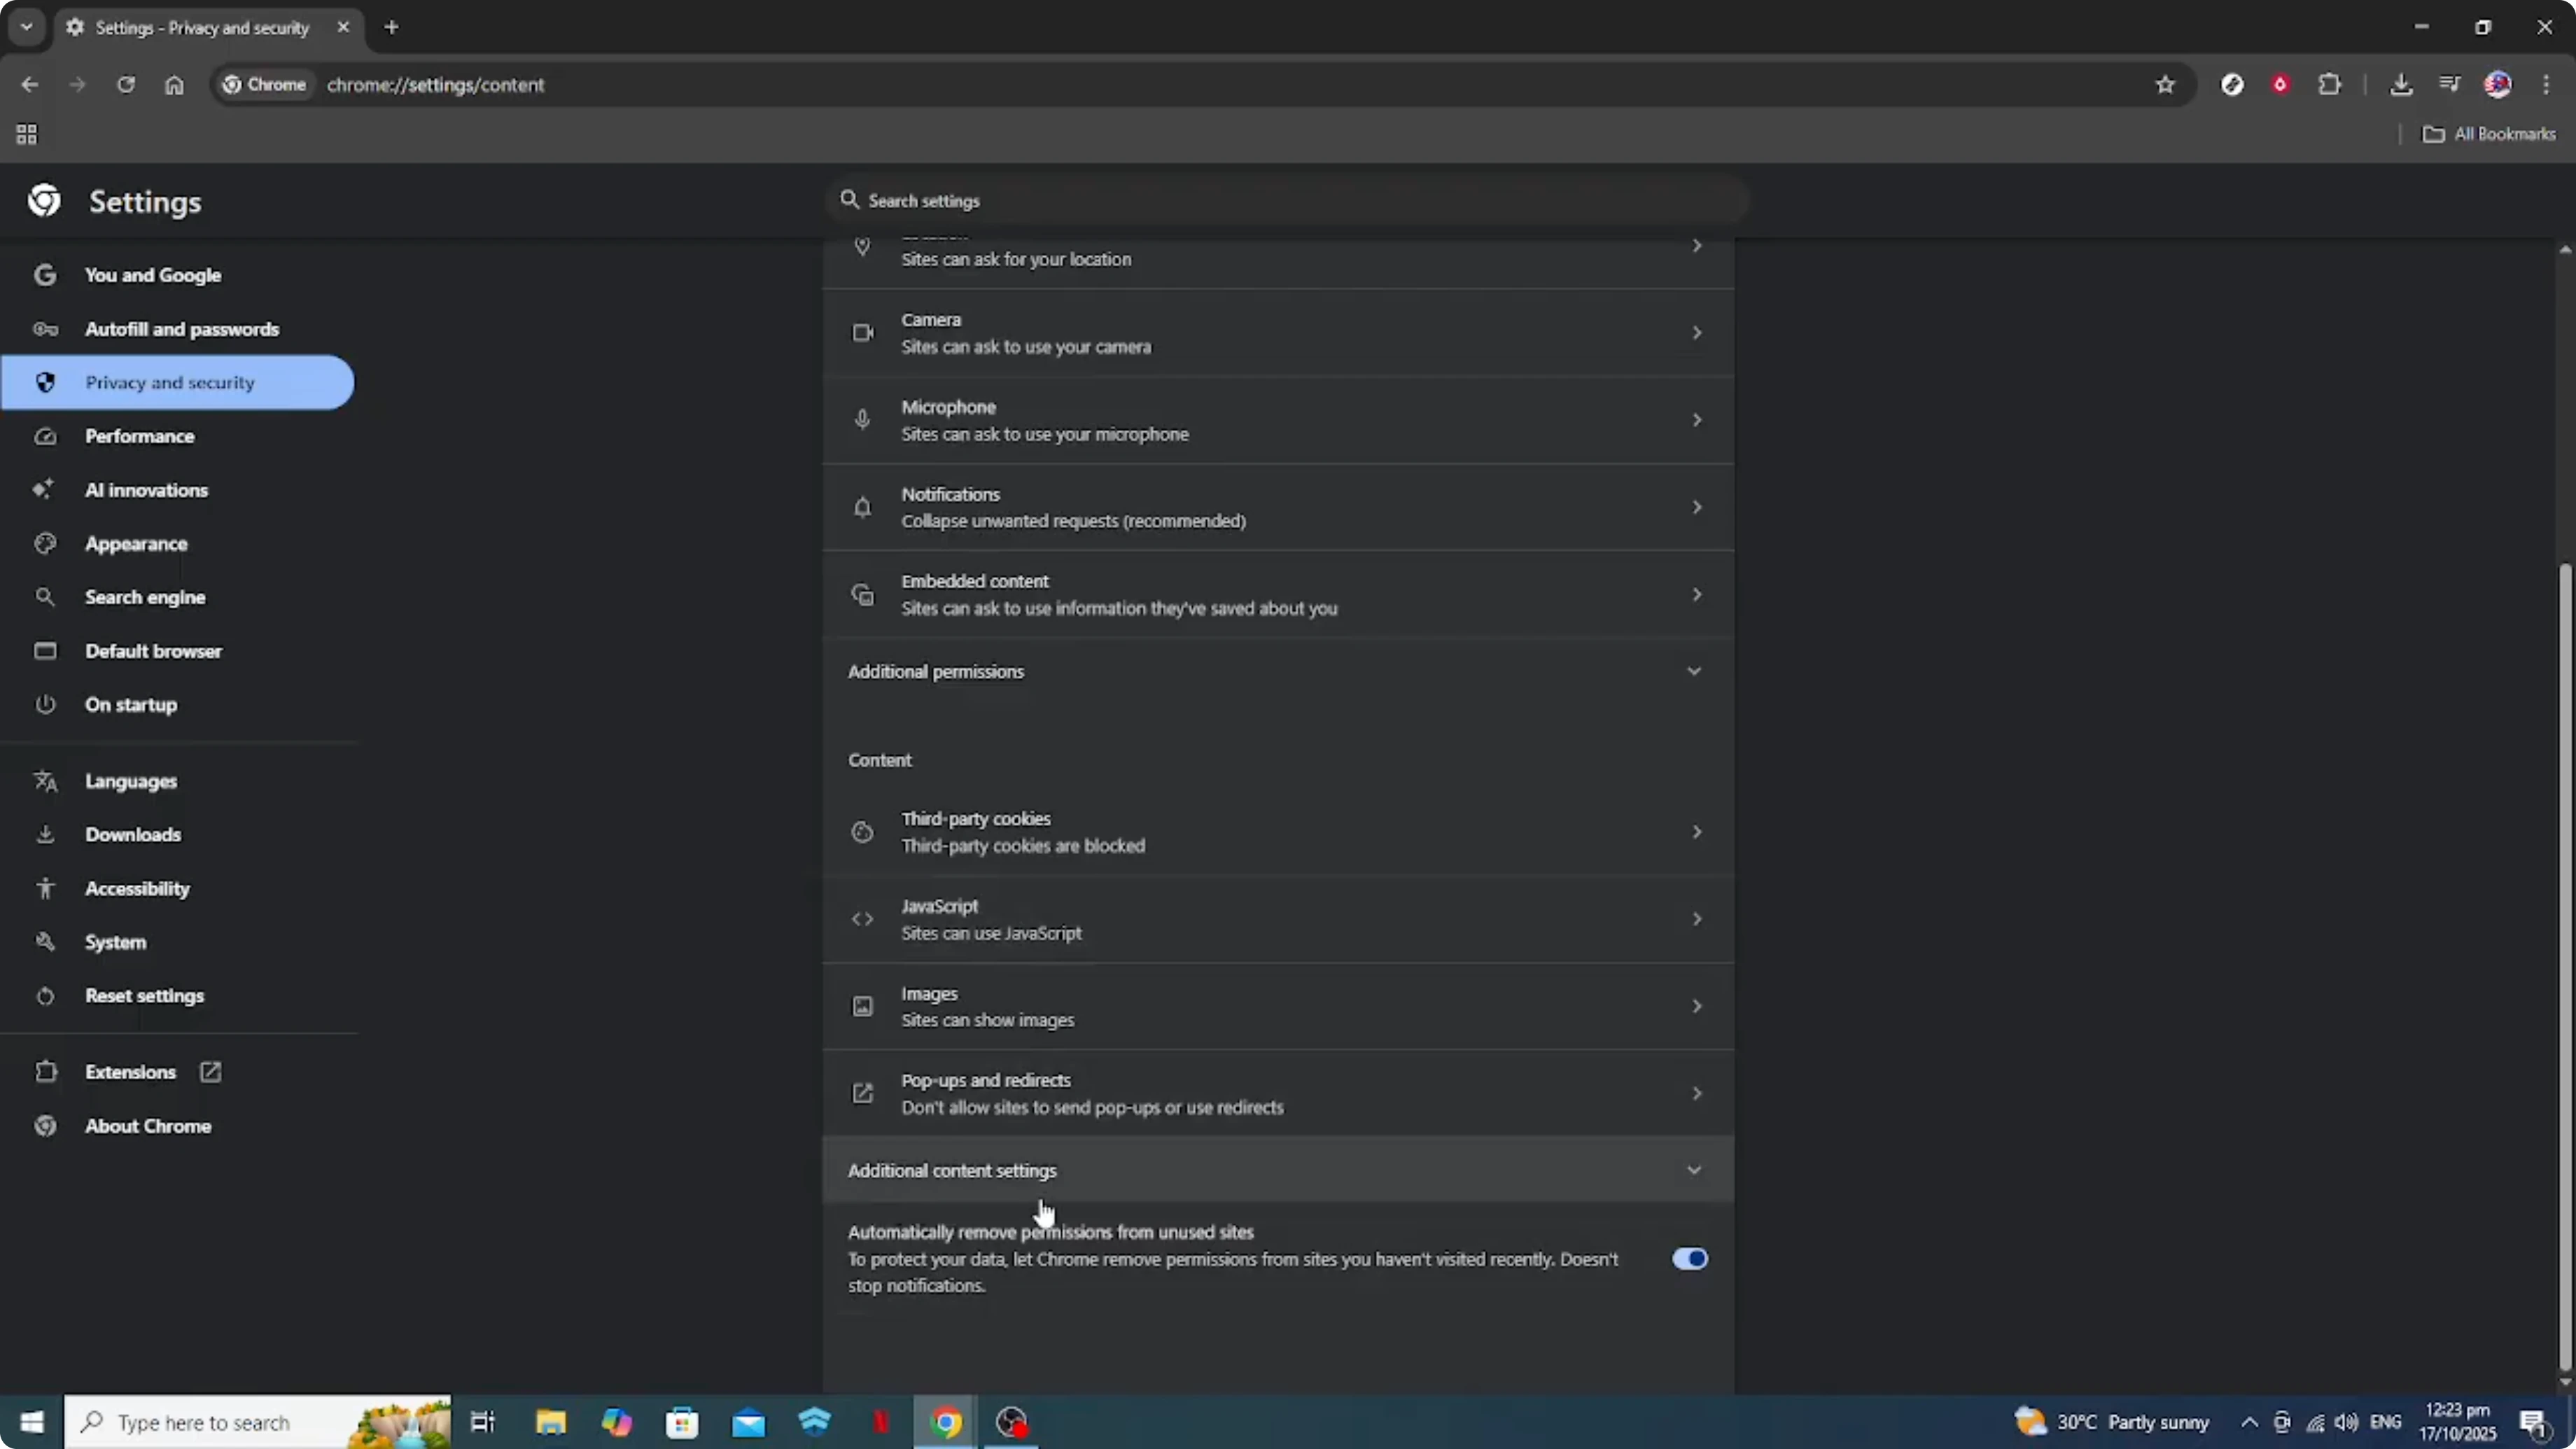Expand Additional content settings

click(x=1278, y=1170)
